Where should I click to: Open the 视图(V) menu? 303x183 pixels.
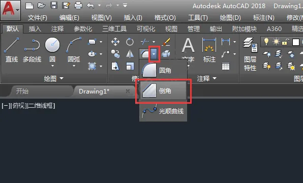pyautogui.click(x=102, y=18)
